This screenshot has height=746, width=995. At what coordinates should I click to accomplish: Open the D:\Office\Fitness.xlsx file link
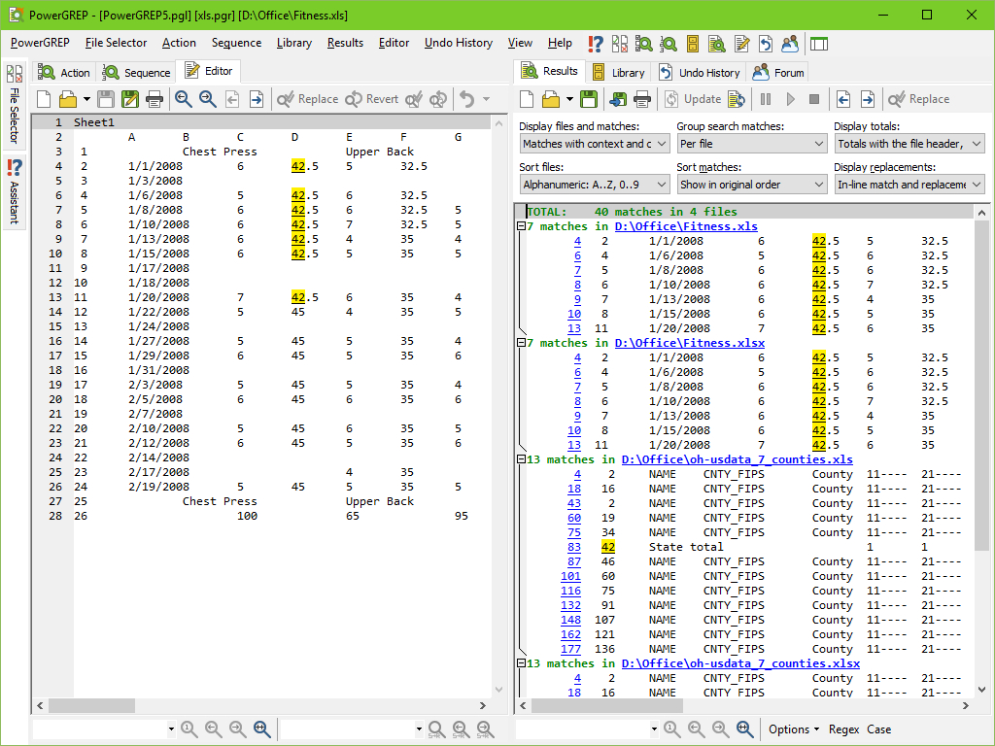(x=689, y=343)
